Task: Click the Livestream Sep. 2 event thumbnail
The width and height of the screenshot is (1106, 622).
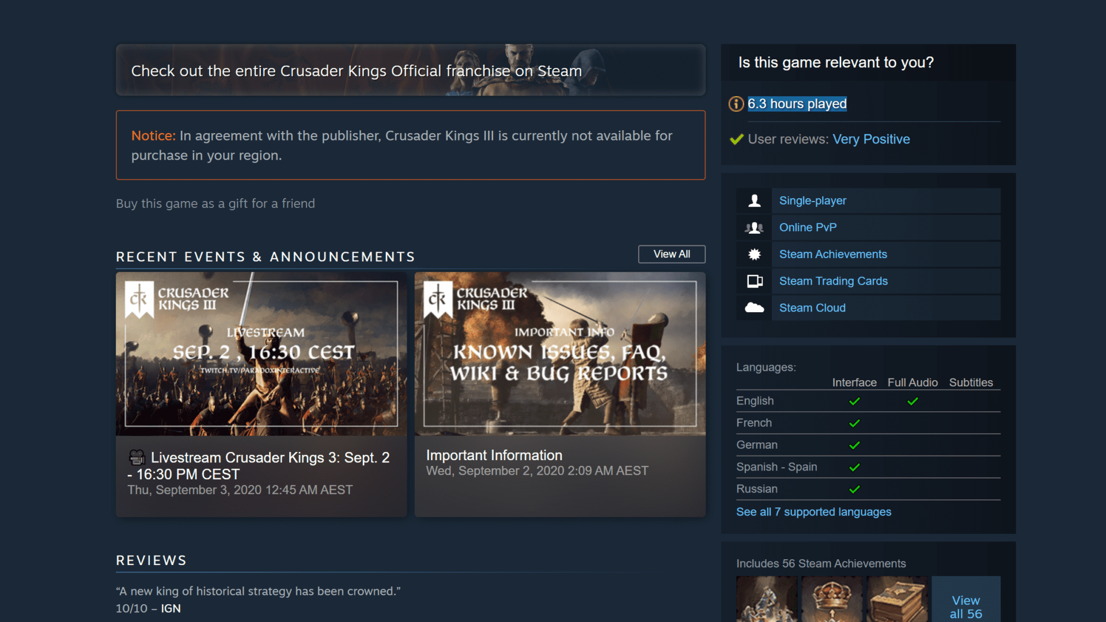Action: coord(261,354)
